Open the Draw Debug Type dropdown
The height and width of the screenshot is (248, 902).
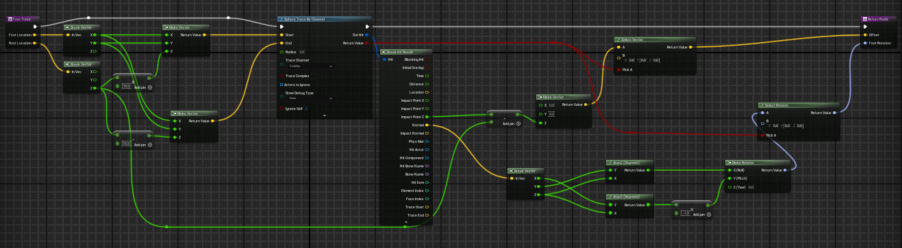point(310,98)
